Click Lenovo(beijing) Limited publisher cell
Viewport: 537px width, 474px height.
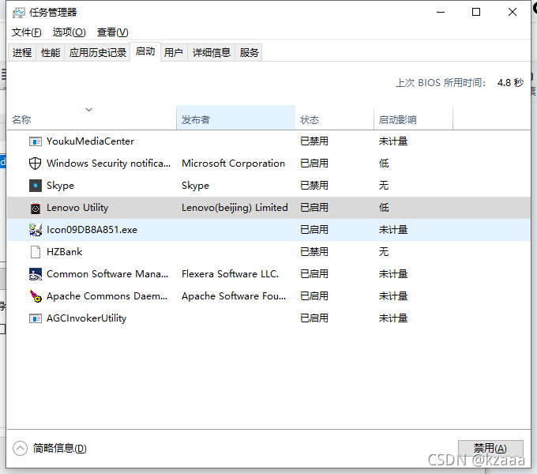coord(235,208)
